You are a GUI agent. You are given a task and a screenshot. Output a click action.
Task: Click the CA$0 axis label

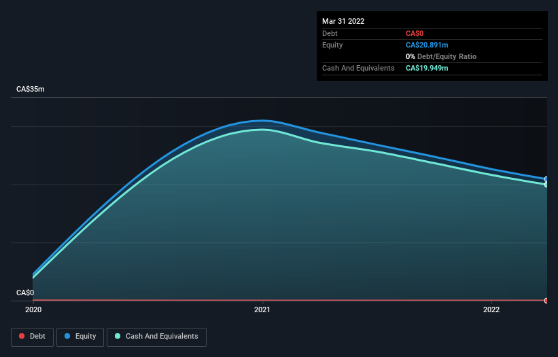(x=25, y=293)
